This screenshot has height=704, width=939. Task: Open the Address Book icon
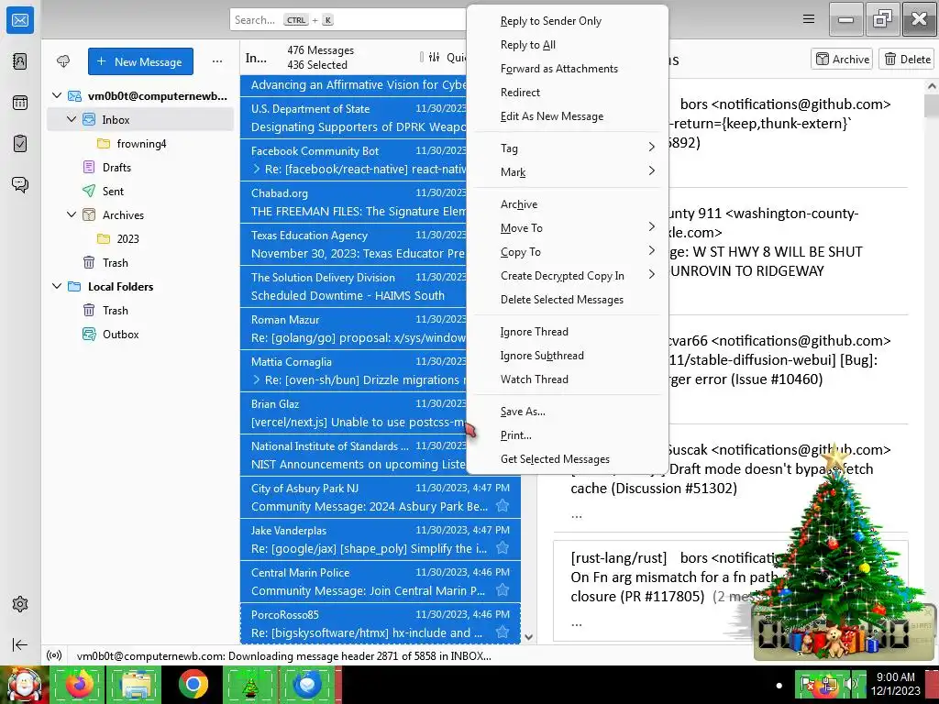[x=20, y=61]
